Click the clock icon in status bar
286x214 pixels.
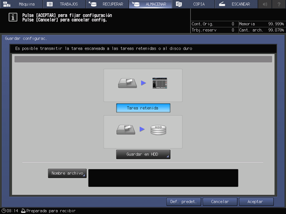(x=3, y=211)
